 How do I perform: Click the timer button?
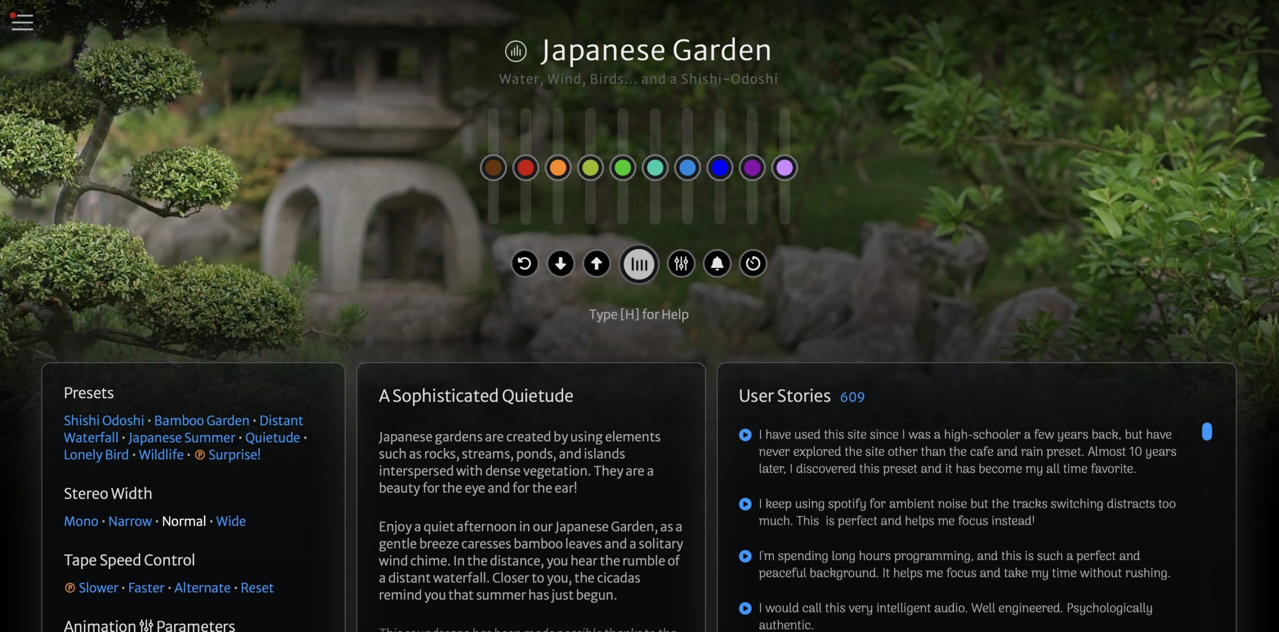click(x=753, y=263)
